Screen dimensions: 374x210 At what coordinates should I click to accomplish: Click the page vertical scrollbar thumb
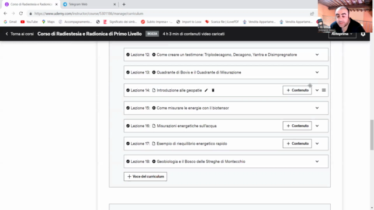pos(372,135)
